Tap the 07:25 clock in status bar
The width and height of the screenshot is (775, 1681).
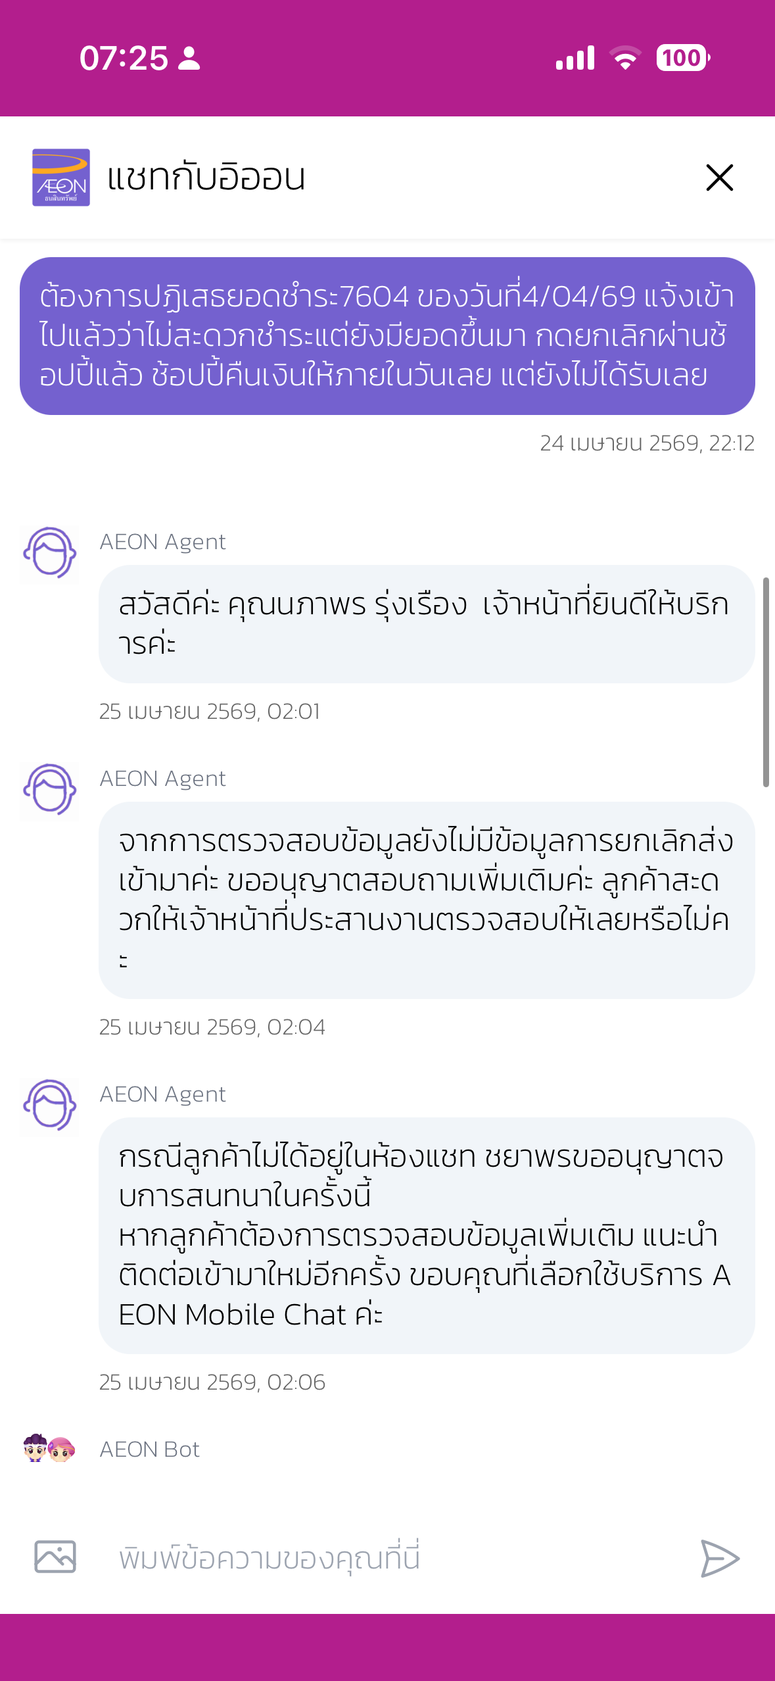coord(124,58)
